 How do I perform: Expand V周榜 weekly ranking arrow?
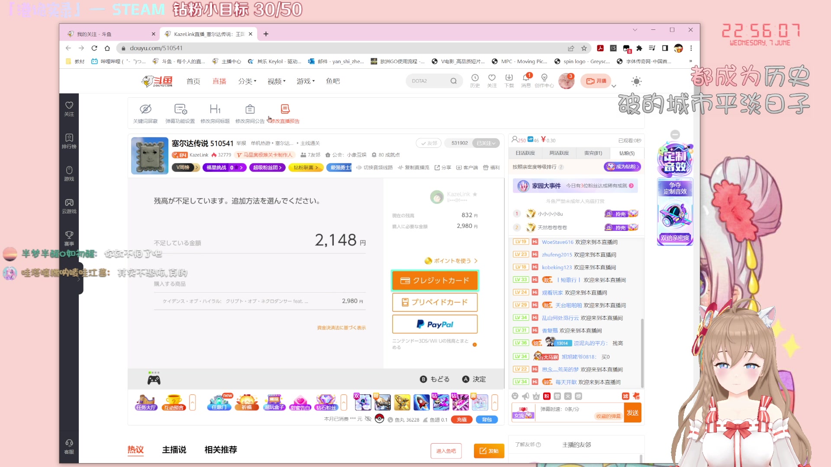pos(196,167)
